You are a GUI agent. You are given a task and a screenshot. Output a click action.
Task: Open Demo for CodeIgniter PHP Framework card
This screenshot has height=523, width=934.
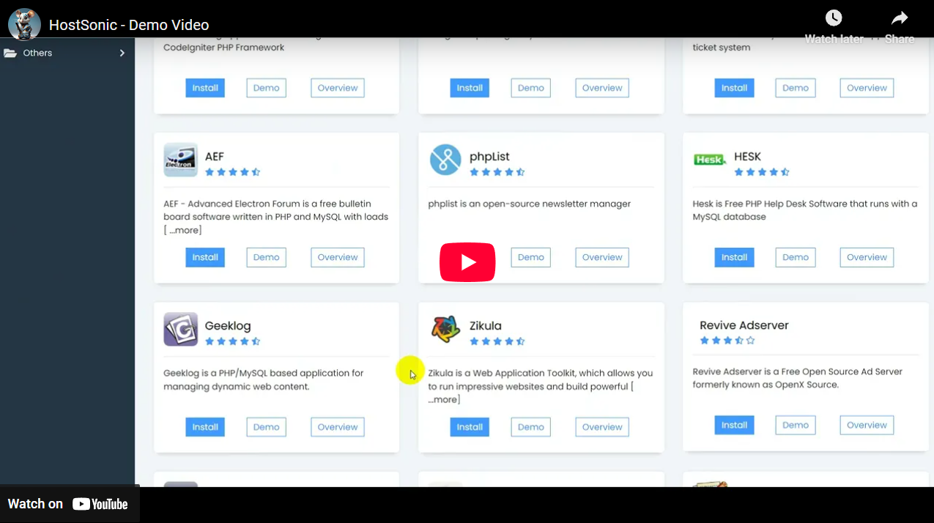(267, 88)
